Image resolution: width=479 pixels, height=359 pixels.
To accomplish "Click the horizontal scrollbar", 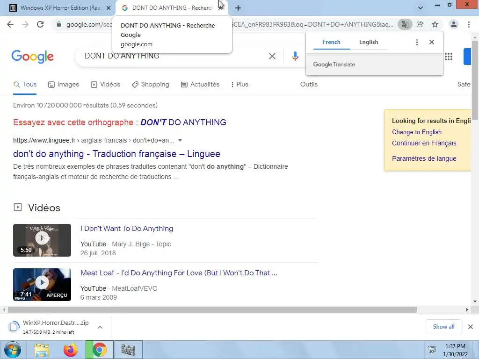I will [x=212, y=310].
